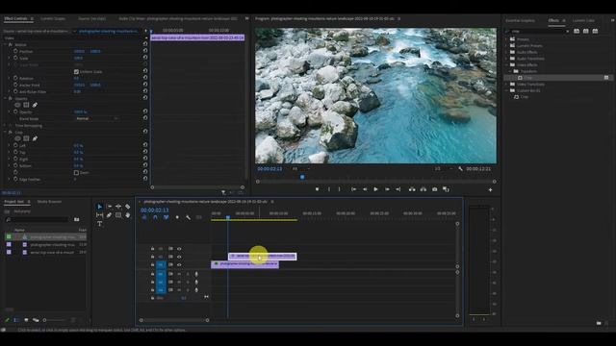Select the Ripple Edit tool

[x=118, y=207]
